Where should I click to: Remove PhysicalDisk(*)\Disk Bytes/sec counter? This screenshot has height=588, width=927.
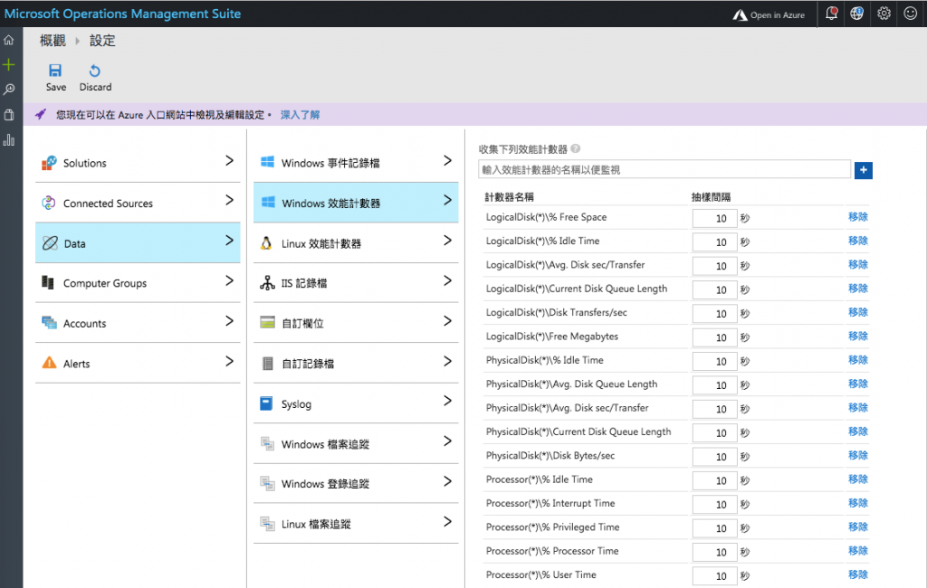pos(858,455)
